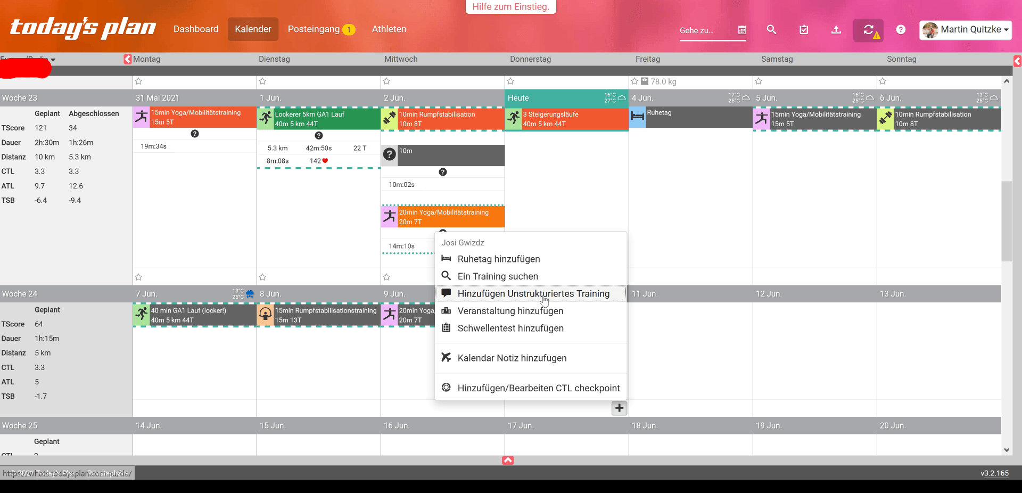Image resolution: width=1022 pixels, height=493 pixels.
Task: Click the yoga icon on 31 Mai workout
Action: point(141,117)
